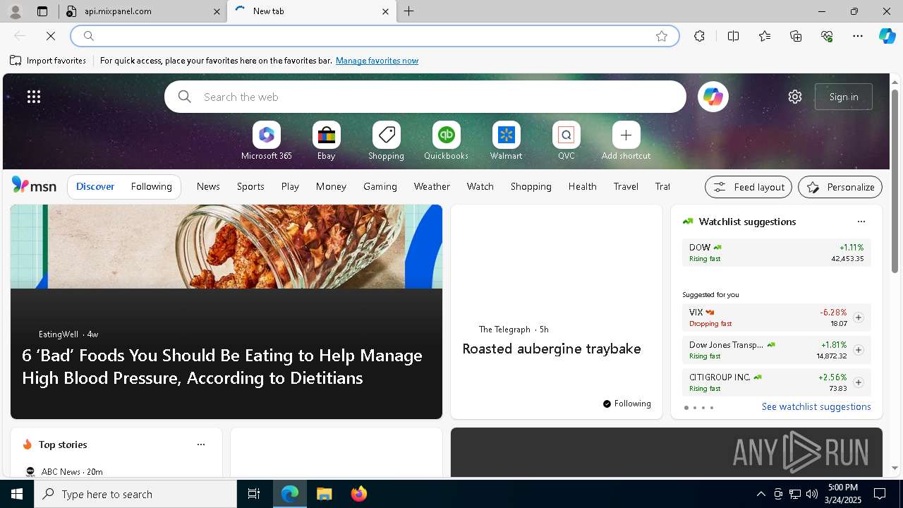This screenshot has height=508, width=903.
Task: Open the Quickbooks shortcut
Action: point(446,141)
